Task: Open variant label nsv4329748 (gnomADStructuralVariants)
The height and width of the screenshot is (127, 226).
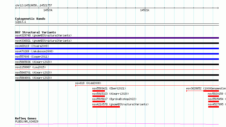Action: pyautogui.click(x=43, y=35)
